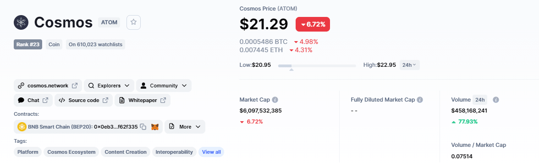This screenshot has width=539, height=167.
Task: Open the More contracts dropdown
Action: (185, 127)
